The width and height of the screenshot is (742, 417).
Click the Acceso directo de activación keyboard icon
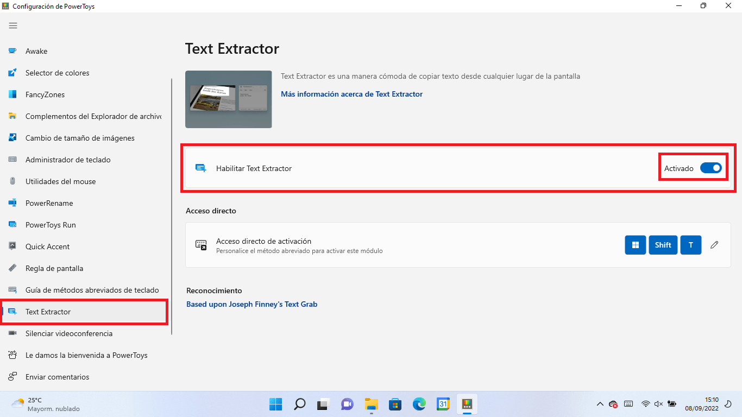click(201, 245)
